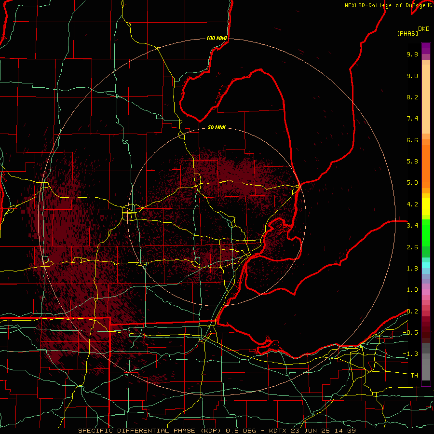Pick the 1.0 scale value
The height and width of the screenshot is (434, 434).
click(412, 290)
